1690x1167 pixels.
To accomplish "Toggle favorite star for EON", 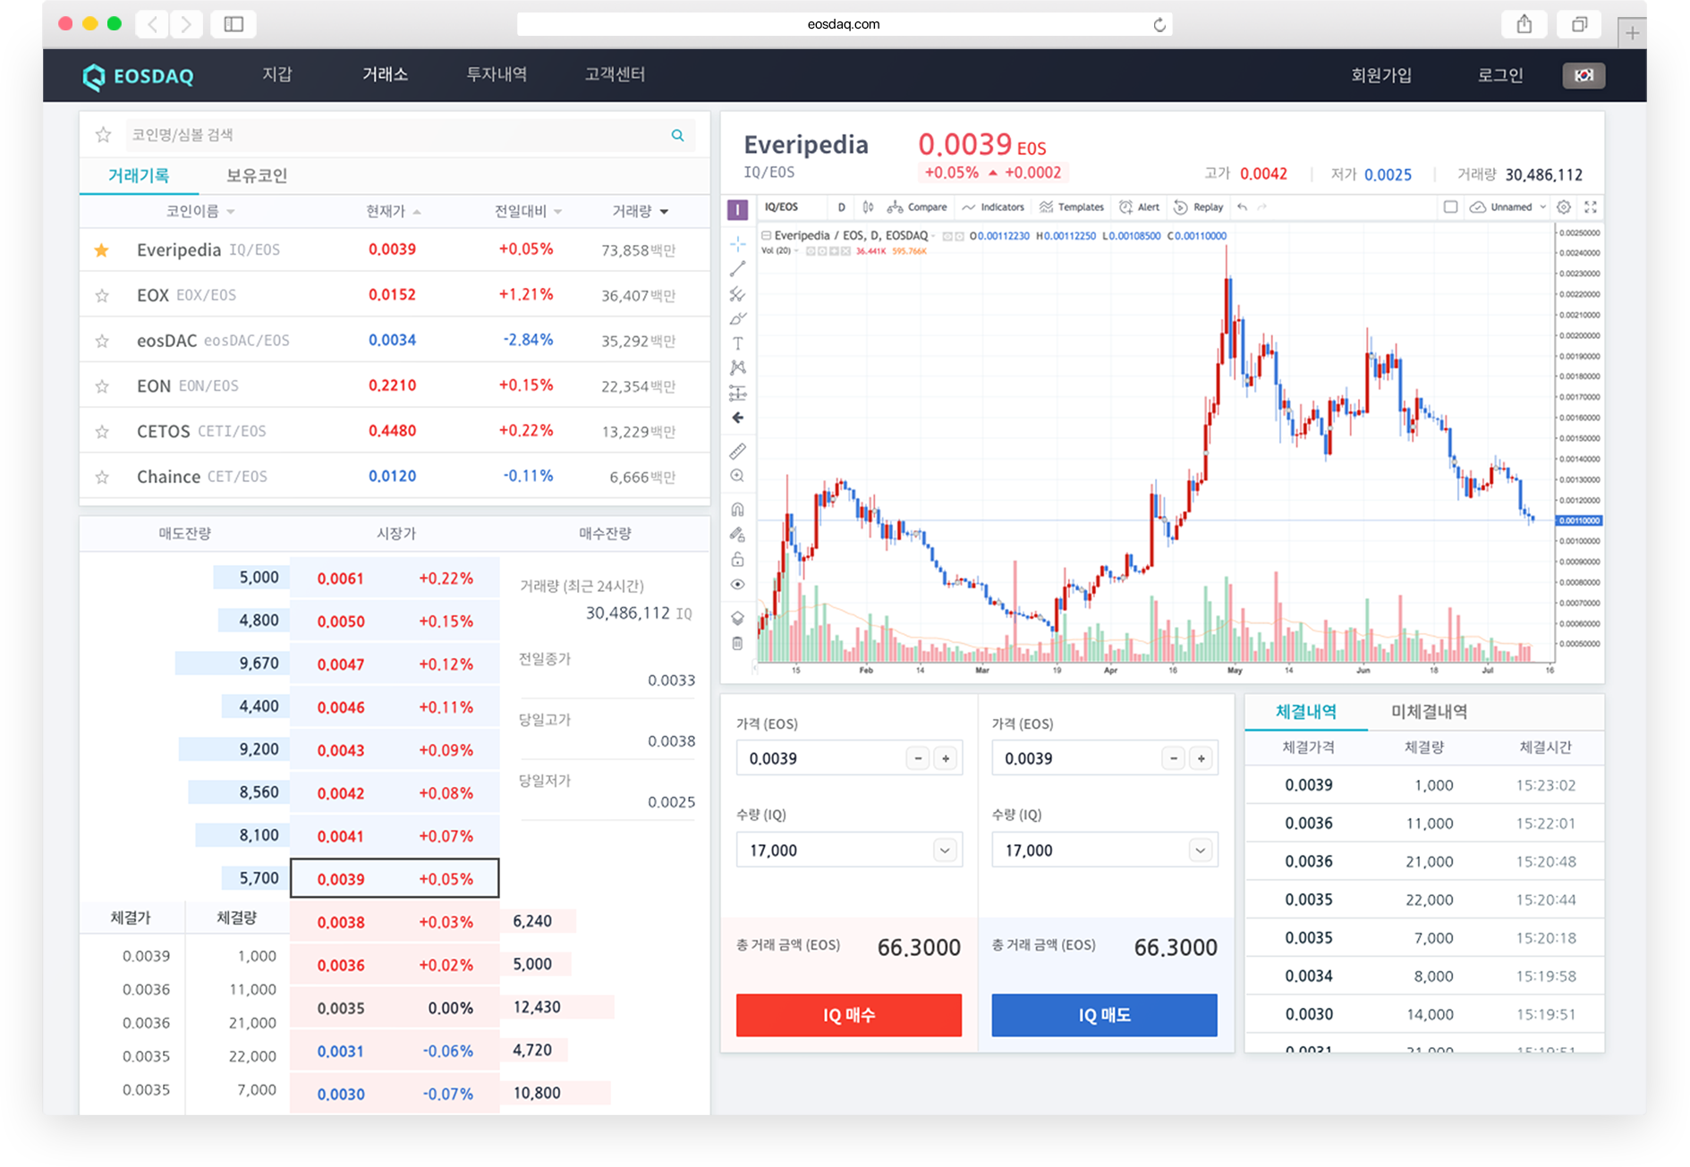I will [x=102, y=386].
